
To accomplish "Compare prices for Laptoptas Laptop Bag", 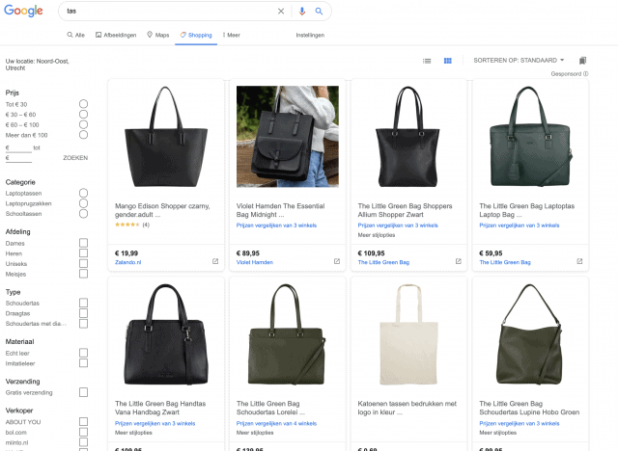I will point(520,225).
